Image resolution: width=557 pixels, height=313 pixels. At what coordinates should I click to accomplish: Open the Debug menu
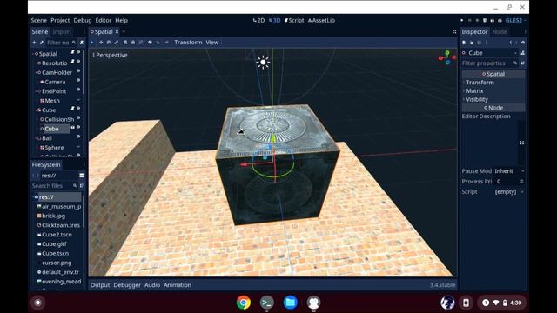(x=83, y=20)
